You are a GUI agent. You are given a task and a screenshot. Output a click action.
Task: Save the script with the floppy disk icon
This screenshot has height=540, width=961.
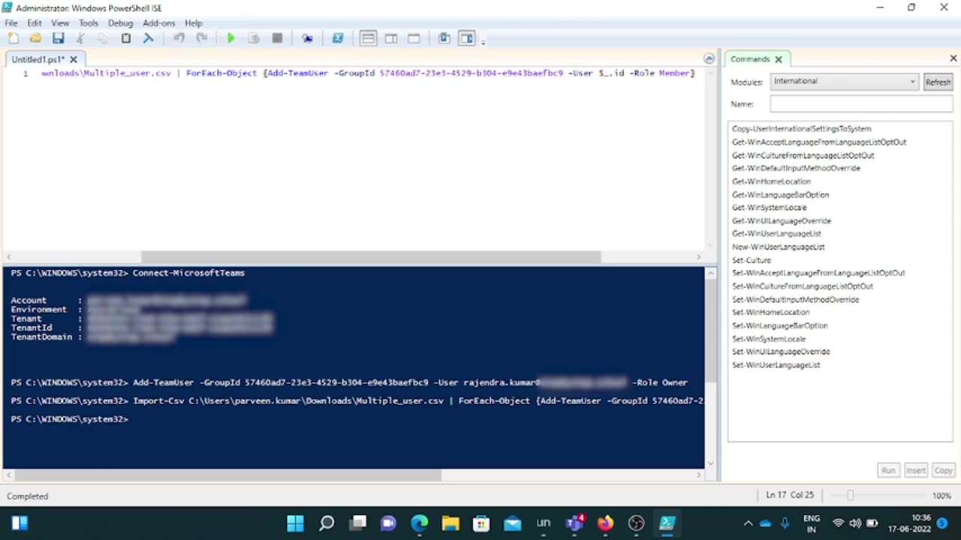pyautogui.click(x=58, y=38)
